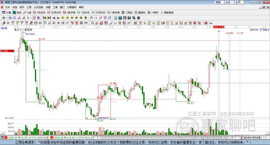The image size is (270, 145).
Task: Select the n² square number tool
Action: pyautogui.click(x=45, y=23)
